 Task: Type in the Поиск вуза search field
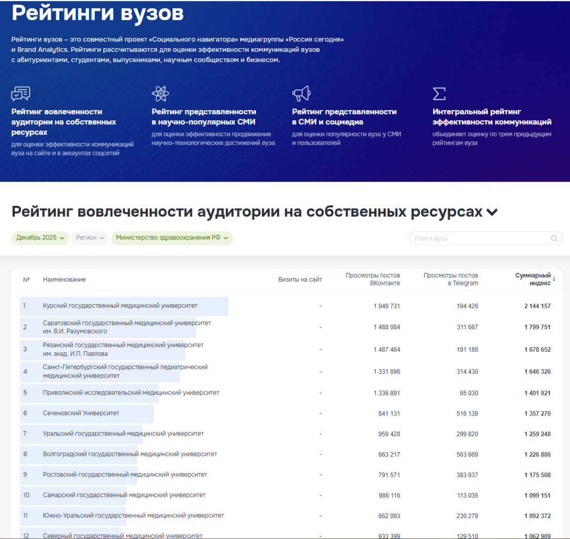(479, 239)
